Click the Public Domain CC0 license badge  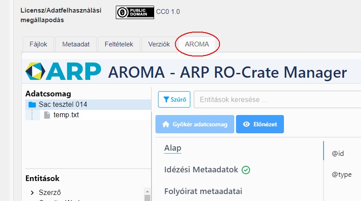135,13
